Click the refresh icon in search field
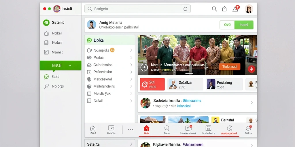This screenshot has width=295, height=147. click(x=185, y=9)
